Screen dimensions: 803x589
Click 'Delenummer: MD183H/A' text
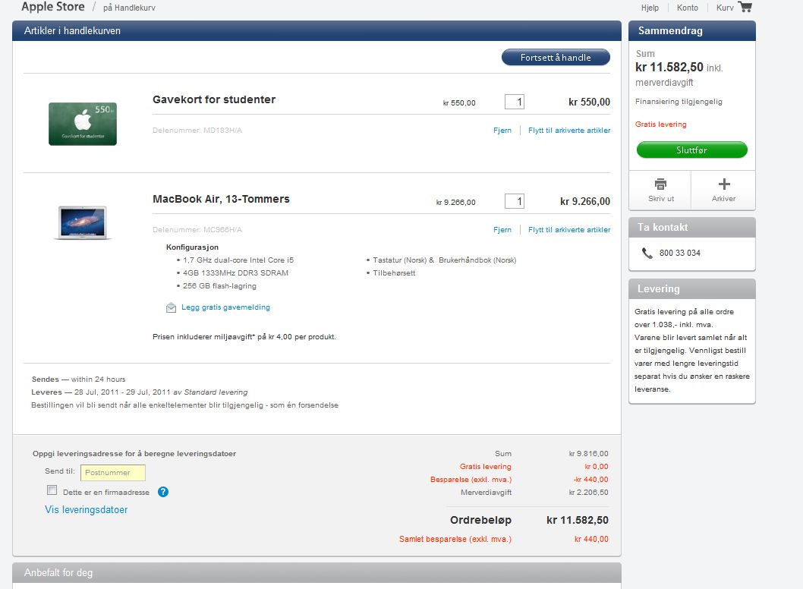[x=197, y=130]
